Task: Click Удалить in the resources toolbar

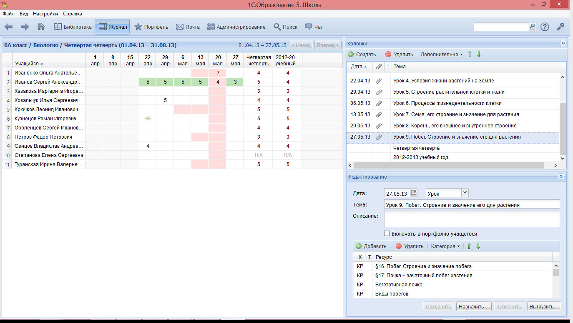Action: pyautogui.click(x=409, y=246)
